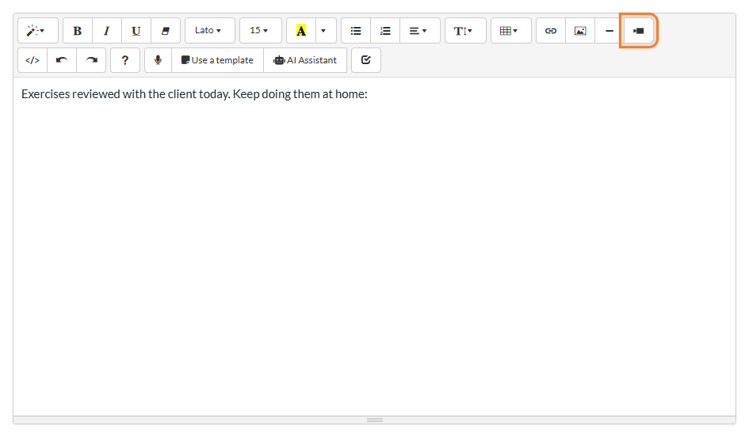Insert a numbered list
The image size is (749, 437).
(385, 31)
